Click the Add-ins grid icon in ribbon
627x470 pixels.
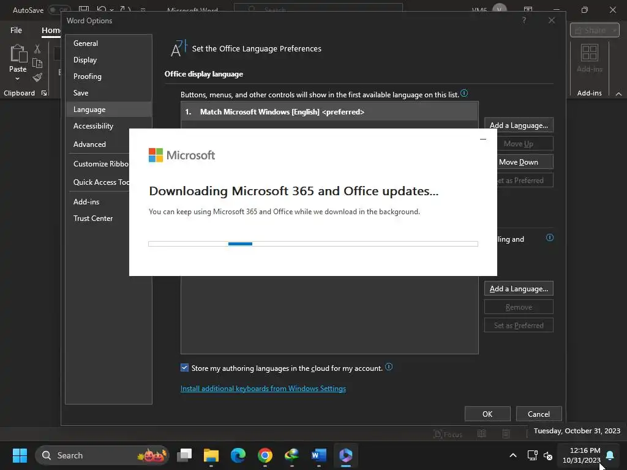click(x=590, y=53)
